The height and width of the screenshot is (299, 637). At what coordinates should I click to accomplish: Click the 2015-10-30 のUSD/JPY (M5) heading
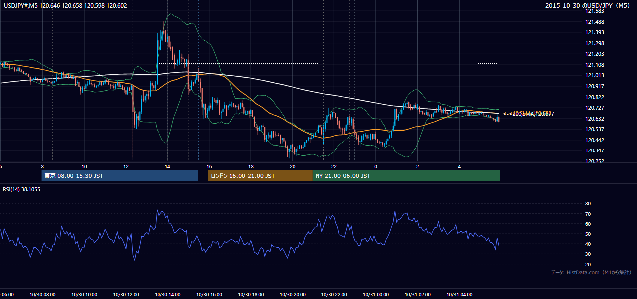[588, 6]
